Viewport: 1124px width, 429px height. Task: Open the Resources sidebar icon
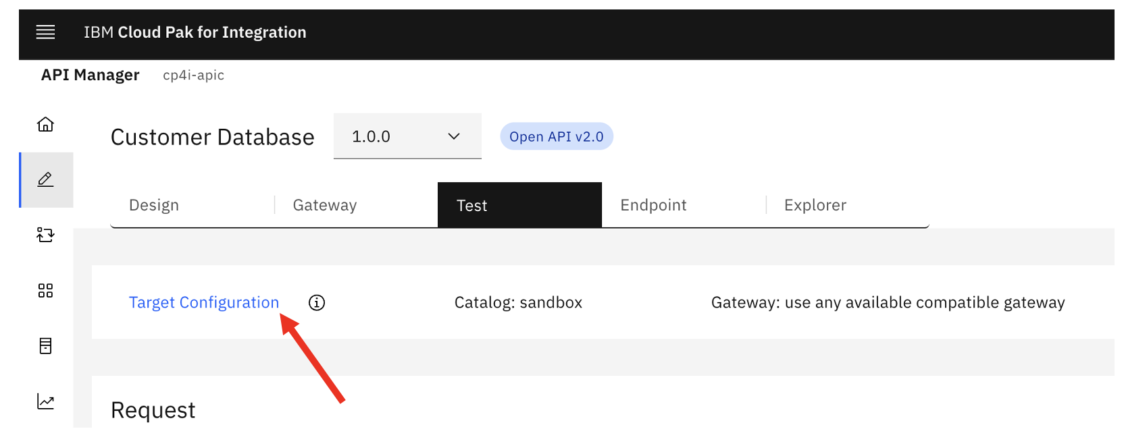click(x=45, y=346)
